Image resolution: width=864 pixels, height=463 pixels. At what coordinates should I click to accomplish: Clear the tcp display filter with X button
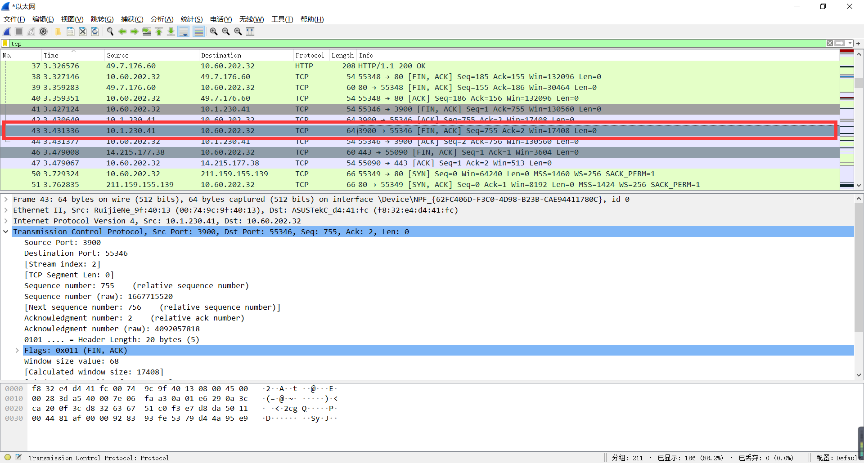(x=830, y=43)
